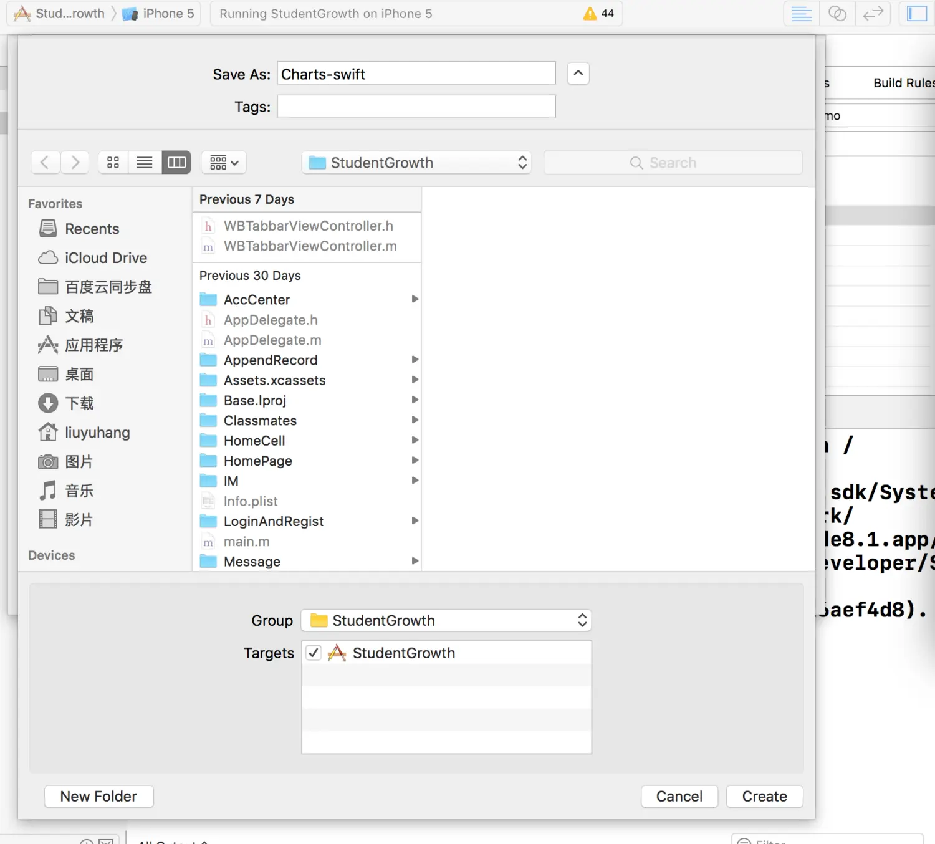Click the New Folder button
Viewport: 935px width, 844px height.
pyautogui.click(x=98, y=797)
